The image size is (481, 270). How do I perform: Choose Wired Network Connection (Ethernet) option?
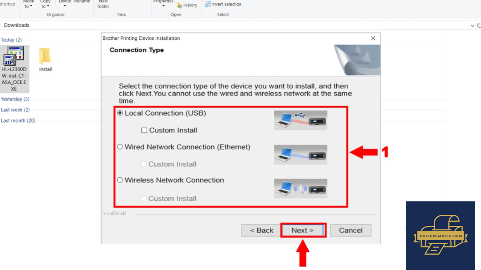[120, 147]
